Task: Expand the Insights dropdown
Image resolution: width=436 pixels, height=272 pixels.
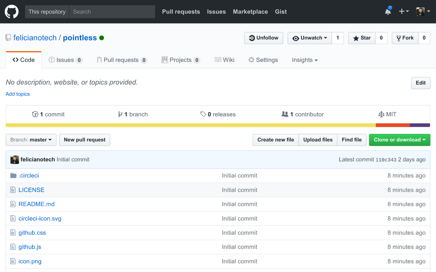Action: [305, 60]
